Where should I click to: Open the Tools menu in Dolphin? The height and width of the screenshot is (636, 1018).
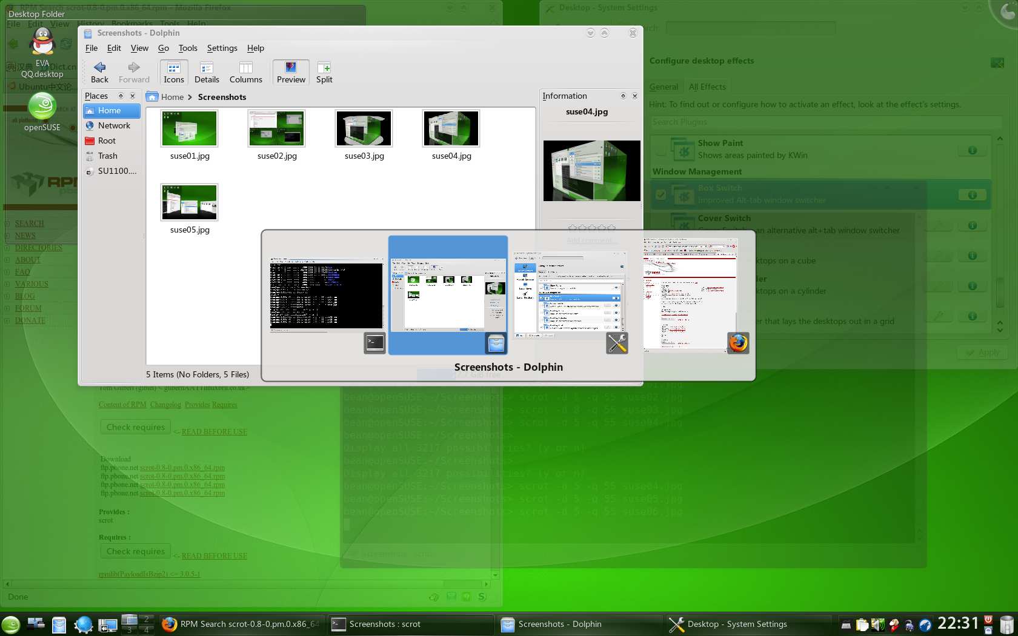(188, 48)
